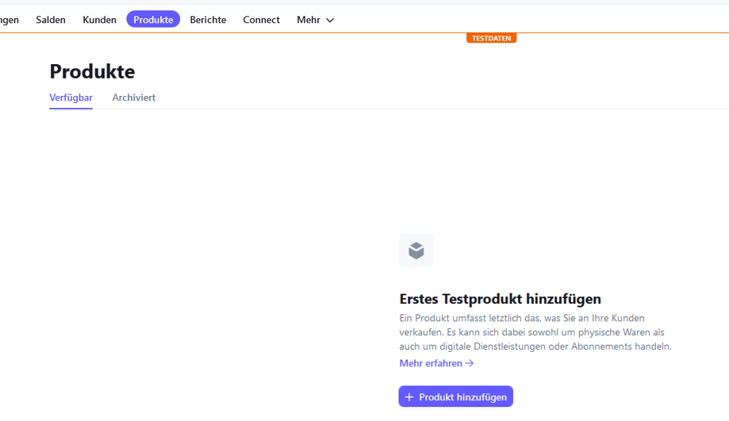
Task: Switch to the Archiviert tab
Action: point(134,98)
